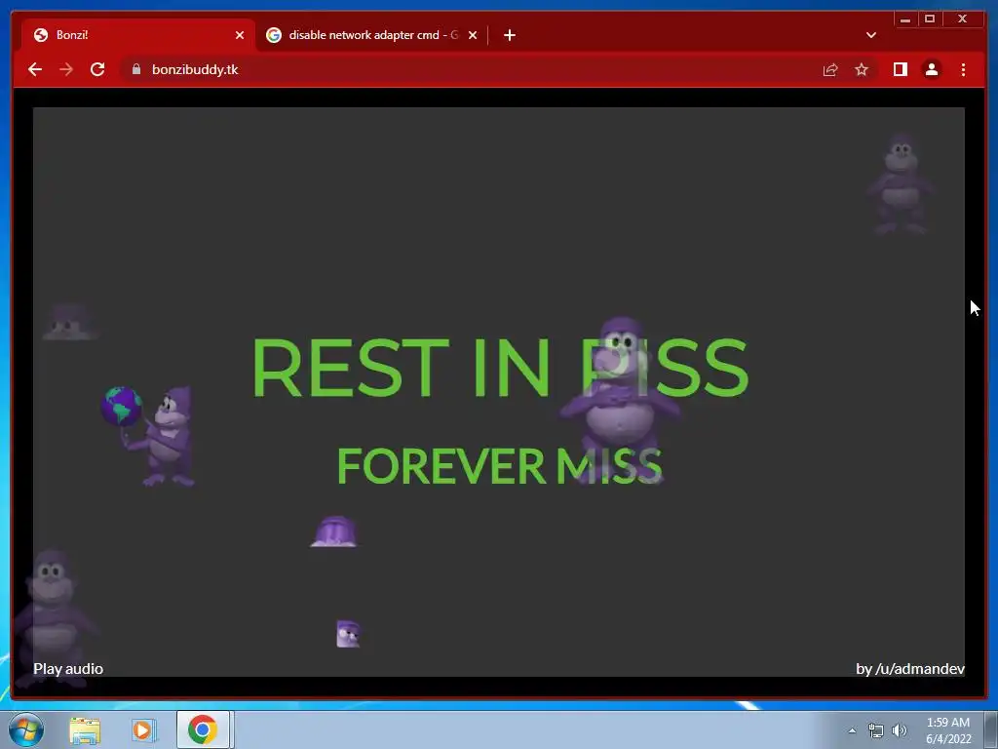The image size is (998, 749).
Task: Open the Chrome side panel
Action: click(900, 69)
